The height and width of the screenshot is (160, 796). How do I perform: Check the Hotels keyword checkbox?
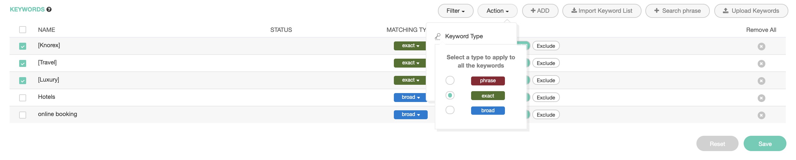[x=23, y=98]
